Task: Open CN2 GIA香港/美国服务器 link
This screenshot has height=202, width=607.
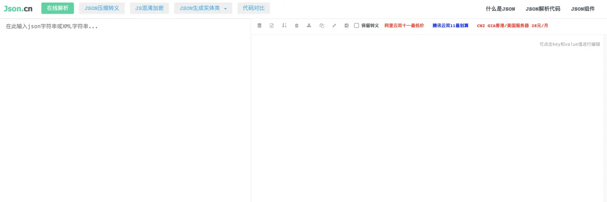Action: click(513, 26)
